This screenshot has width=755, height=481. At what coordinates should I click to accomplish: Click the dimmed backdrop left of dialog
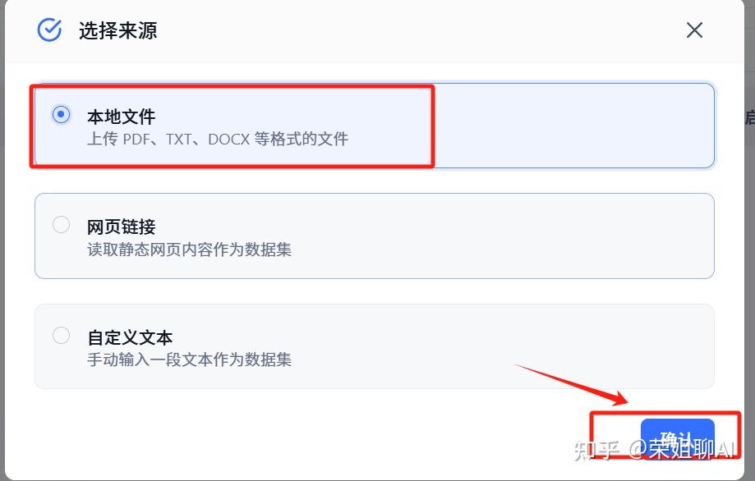[2, 240]
